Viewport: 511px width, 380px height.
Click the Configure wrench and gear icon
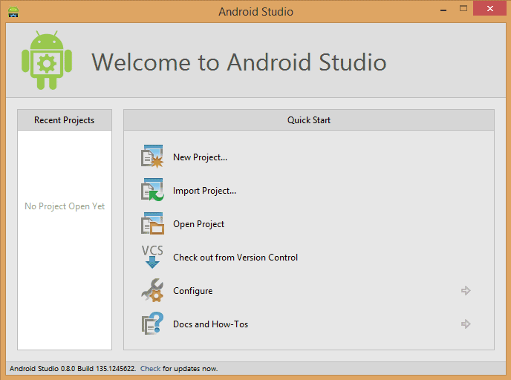(152, 290)
